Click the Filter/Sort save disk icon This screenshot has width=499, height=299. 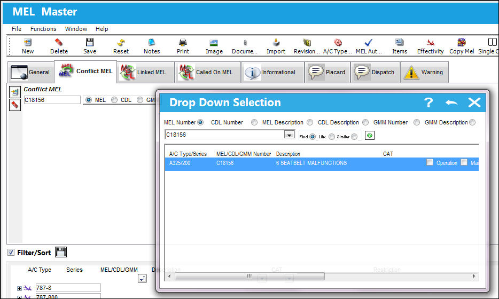60,252
